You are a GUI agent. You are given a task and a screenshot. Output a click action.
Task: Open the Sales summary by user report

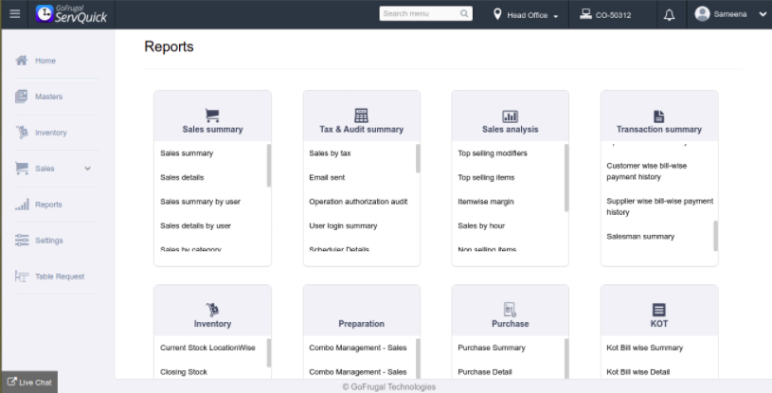[x=200, y=202]
